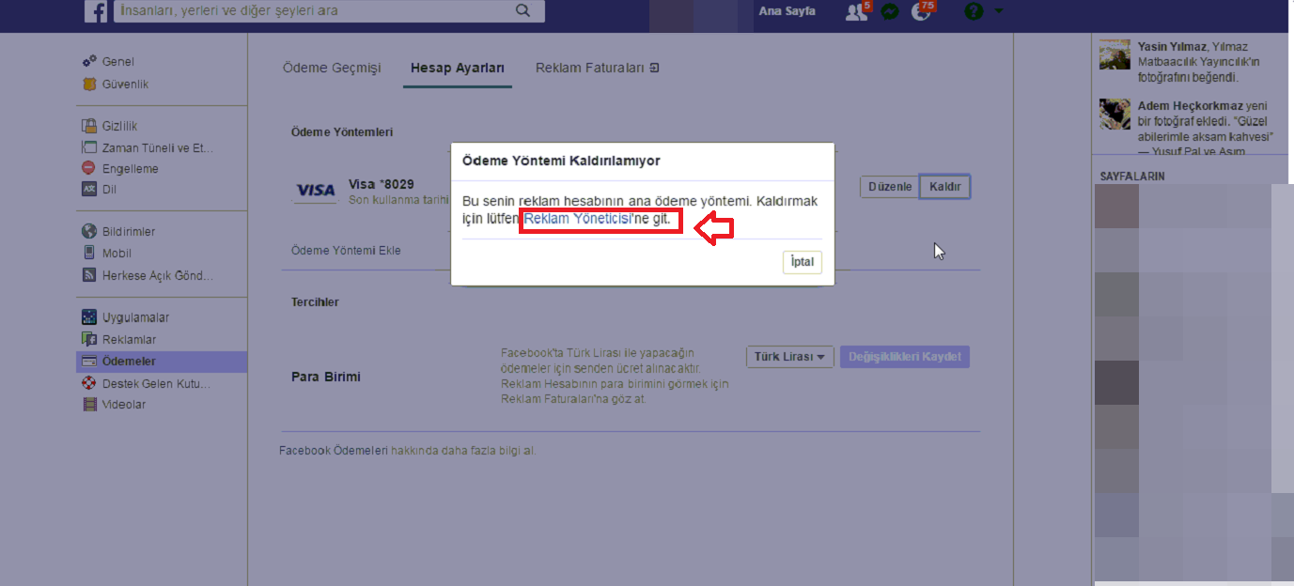Open Gizlilik settings in sidebar
The width and height of the screenshot is (1294, 586).
point(120,126)
